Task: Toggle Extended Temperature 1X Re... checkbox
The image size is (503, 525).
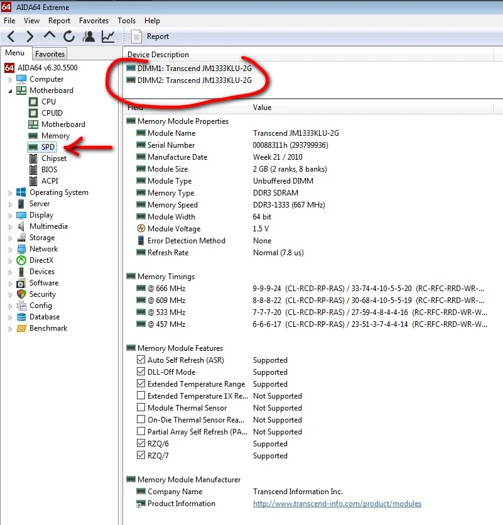Action: pos(141,395)
